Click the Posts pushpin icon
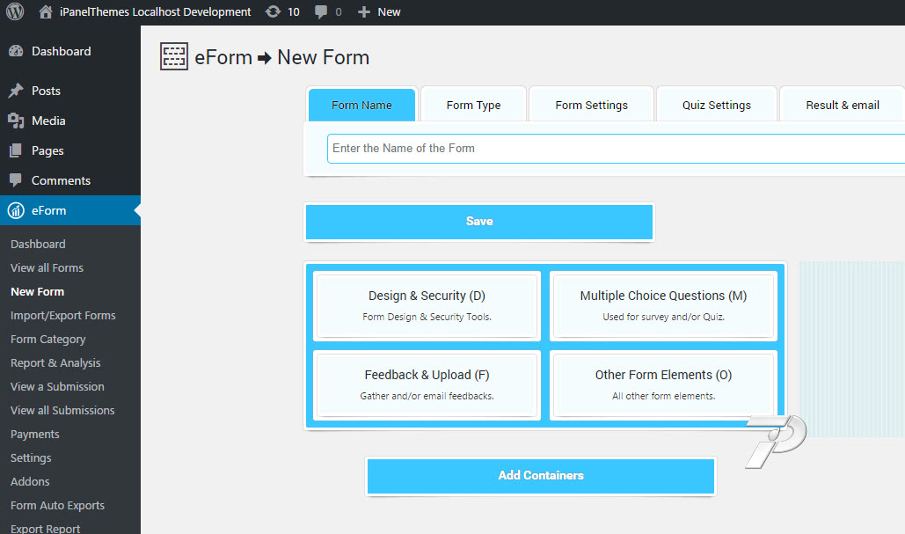The image size is (905, 534). [x=16, y=91]
